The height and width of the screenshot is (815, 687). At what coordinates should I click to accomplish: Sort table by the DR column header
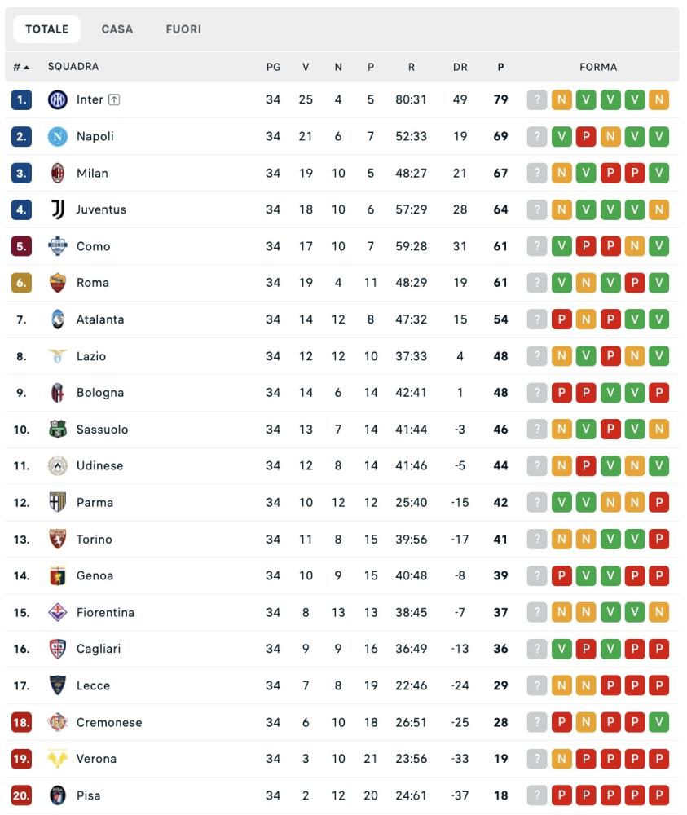coord(460,67)
